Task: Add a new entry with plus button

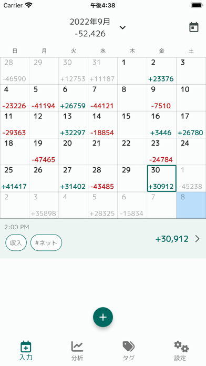Action: click(103, 317)
